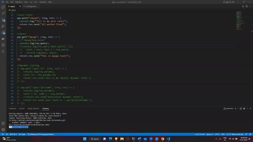Open the Windows Start menu
The height and width of the screenshot is (142, 253).
[85, 139]
